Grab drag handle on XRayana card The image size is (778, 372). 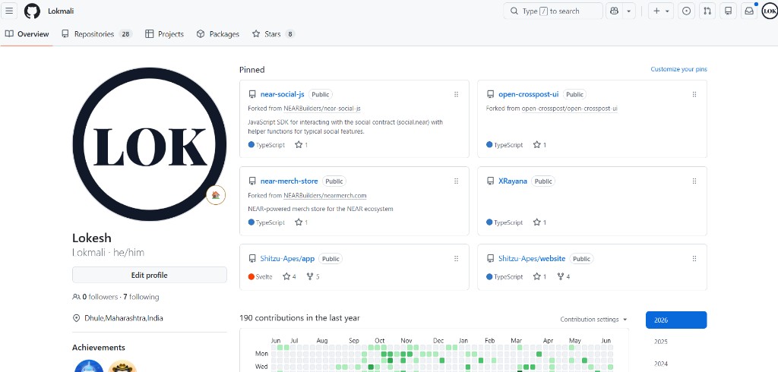[x=694, y=181]
